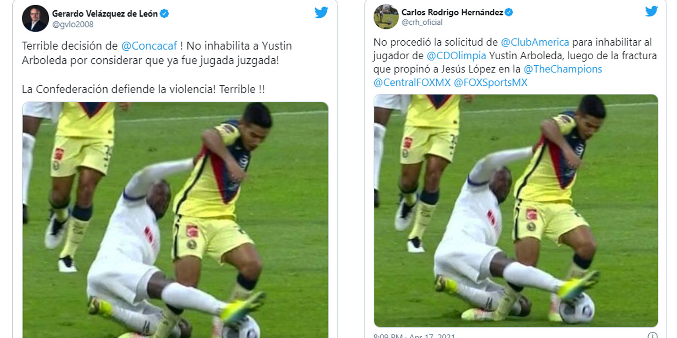Viewport: 677px width, 338px height.
Task: Click the @gvlo2008 handle
Action: [72, 24]
